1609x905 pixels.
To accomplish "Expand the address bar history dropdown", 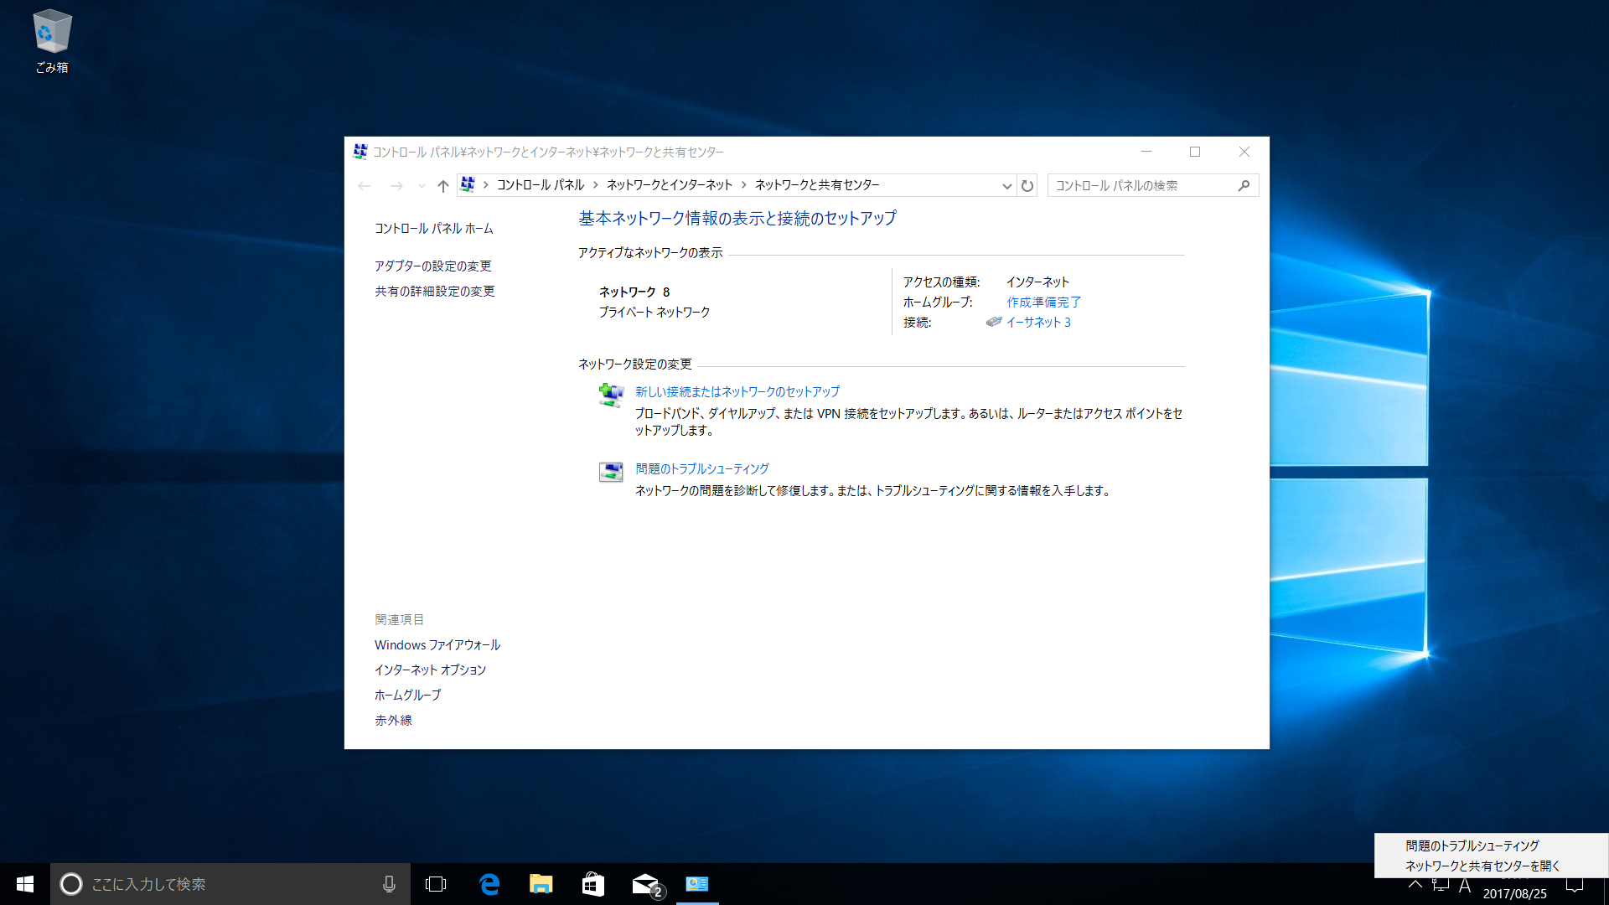I will (1006, 186).
